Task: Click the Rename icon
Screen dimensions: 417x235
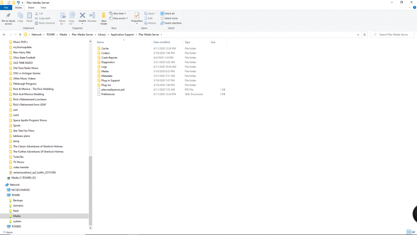Action: click(x=92, y=15)
